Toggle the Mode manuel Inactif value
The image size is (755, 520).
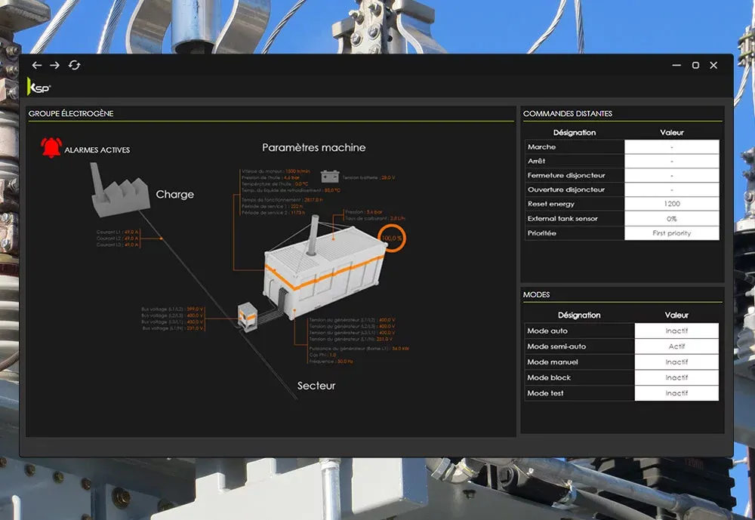(676, 362)
